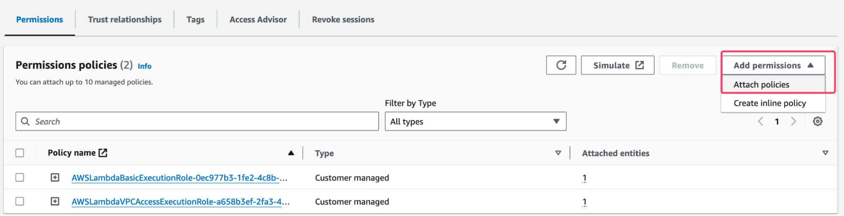Sort the Type column
The image size is (844, 216).
558,153
